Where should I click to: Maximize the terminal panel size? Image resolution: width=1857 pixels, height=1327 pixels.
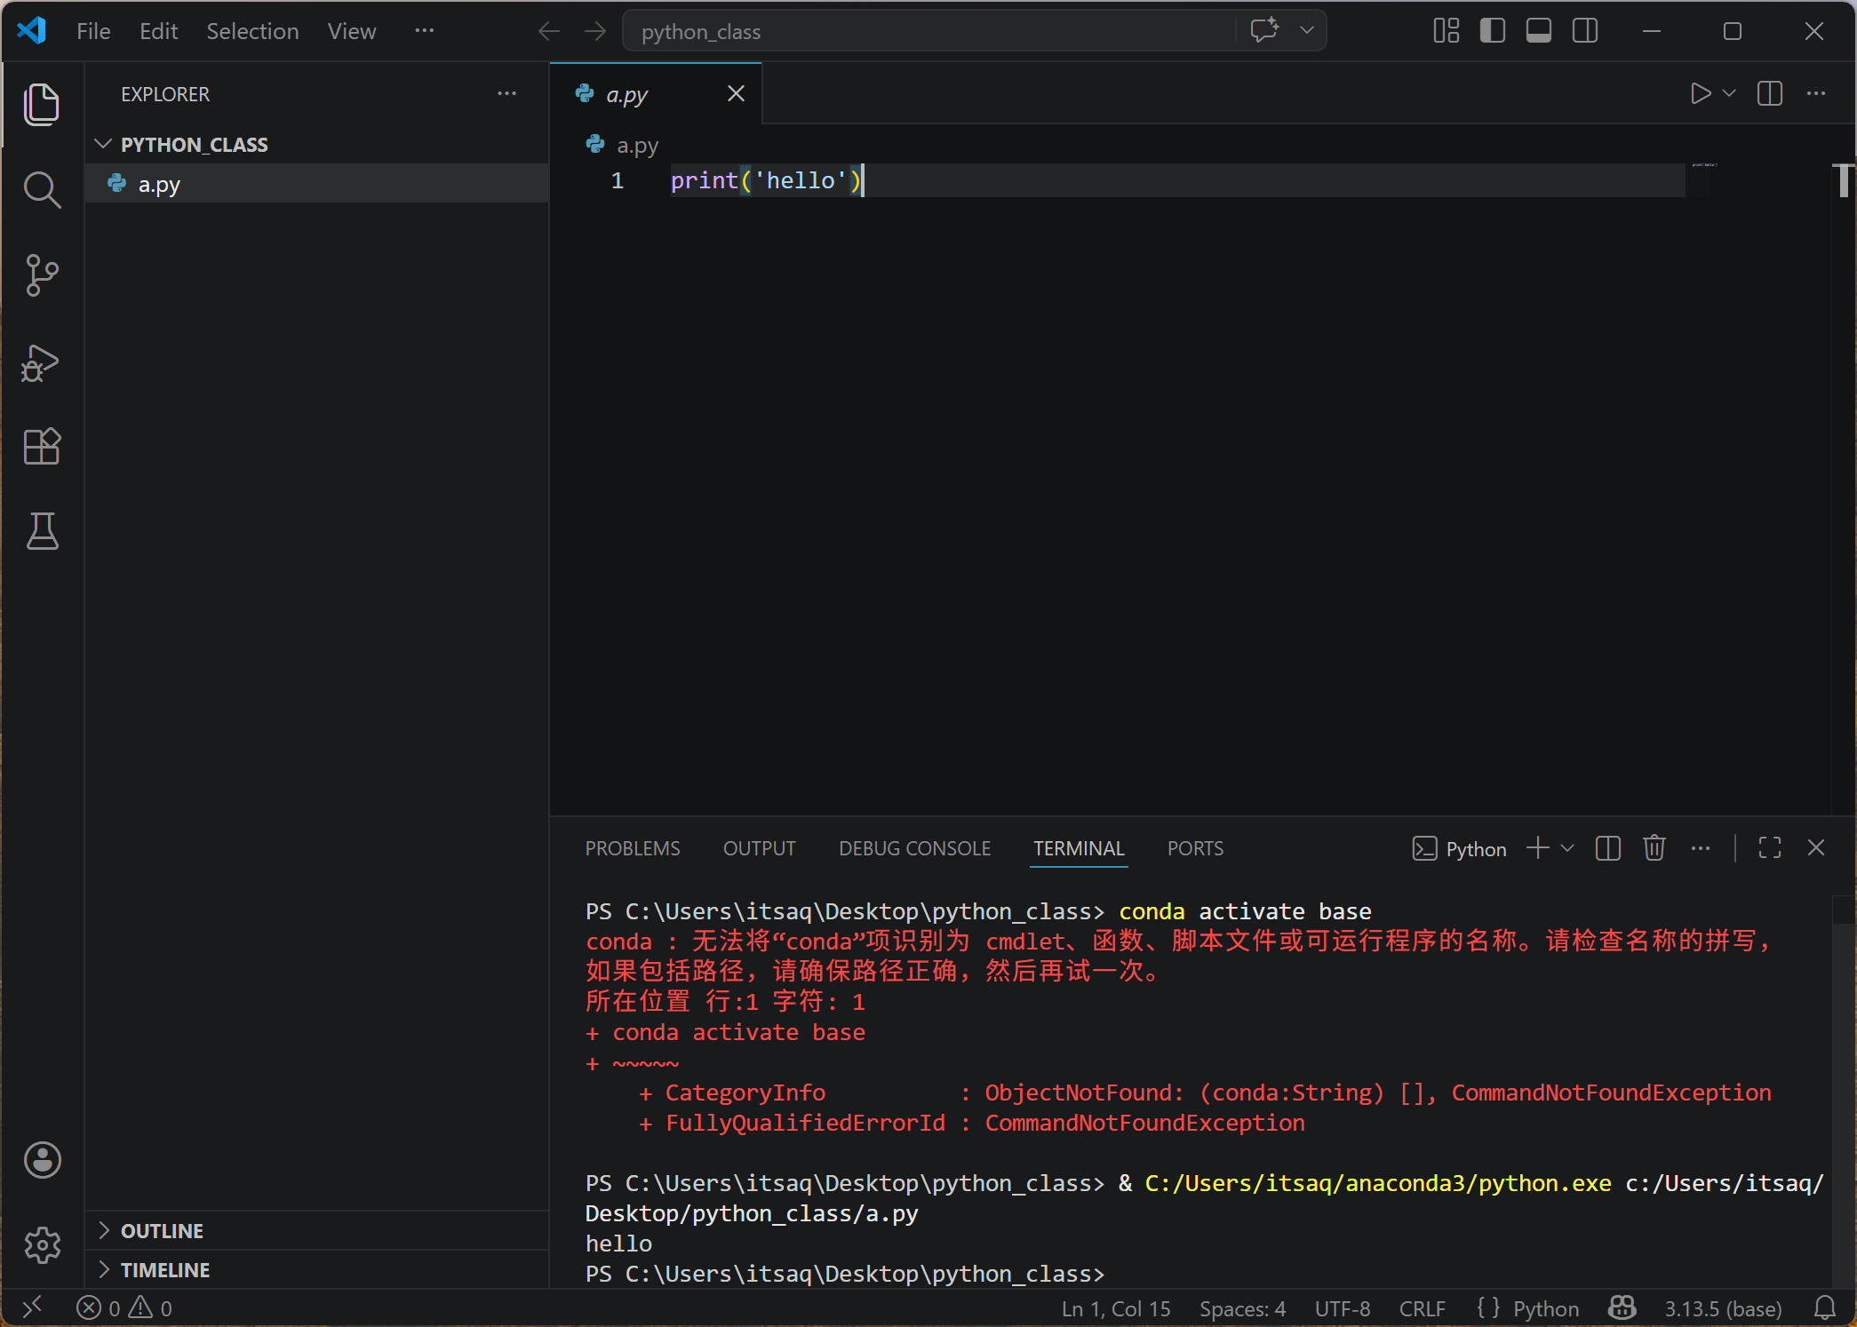pyautogui.click(x=1770, y=848)
